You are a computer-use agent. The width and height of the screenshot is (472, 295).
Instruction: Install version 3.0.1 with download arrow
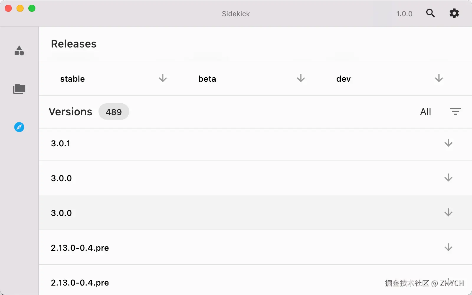[x=448, y=143]
